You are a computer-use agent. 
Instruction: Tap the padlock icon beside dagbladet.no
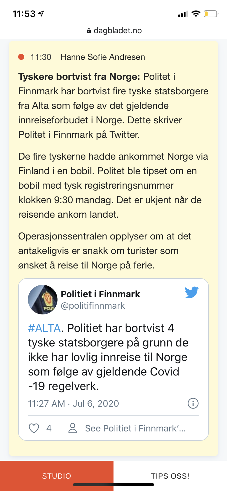pyautogui.click(x=89, y=31)
